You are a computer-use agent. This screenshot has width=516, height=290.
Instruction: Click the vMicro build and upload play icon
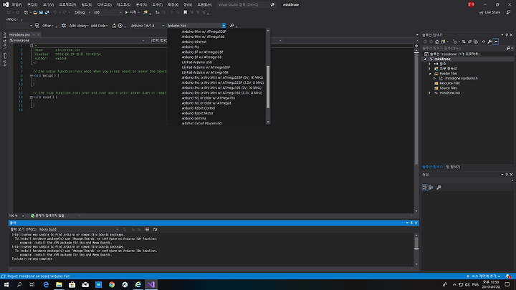click(120, 26)
